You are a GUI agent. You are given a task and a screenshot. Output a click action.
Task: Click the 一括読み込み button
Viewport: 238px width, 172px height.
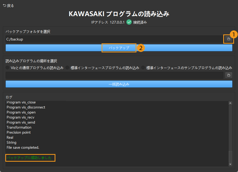coord(119,84)
